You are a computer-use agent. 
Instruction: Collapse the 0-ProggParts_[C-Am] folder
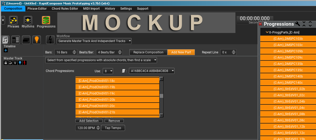(267, 32)
